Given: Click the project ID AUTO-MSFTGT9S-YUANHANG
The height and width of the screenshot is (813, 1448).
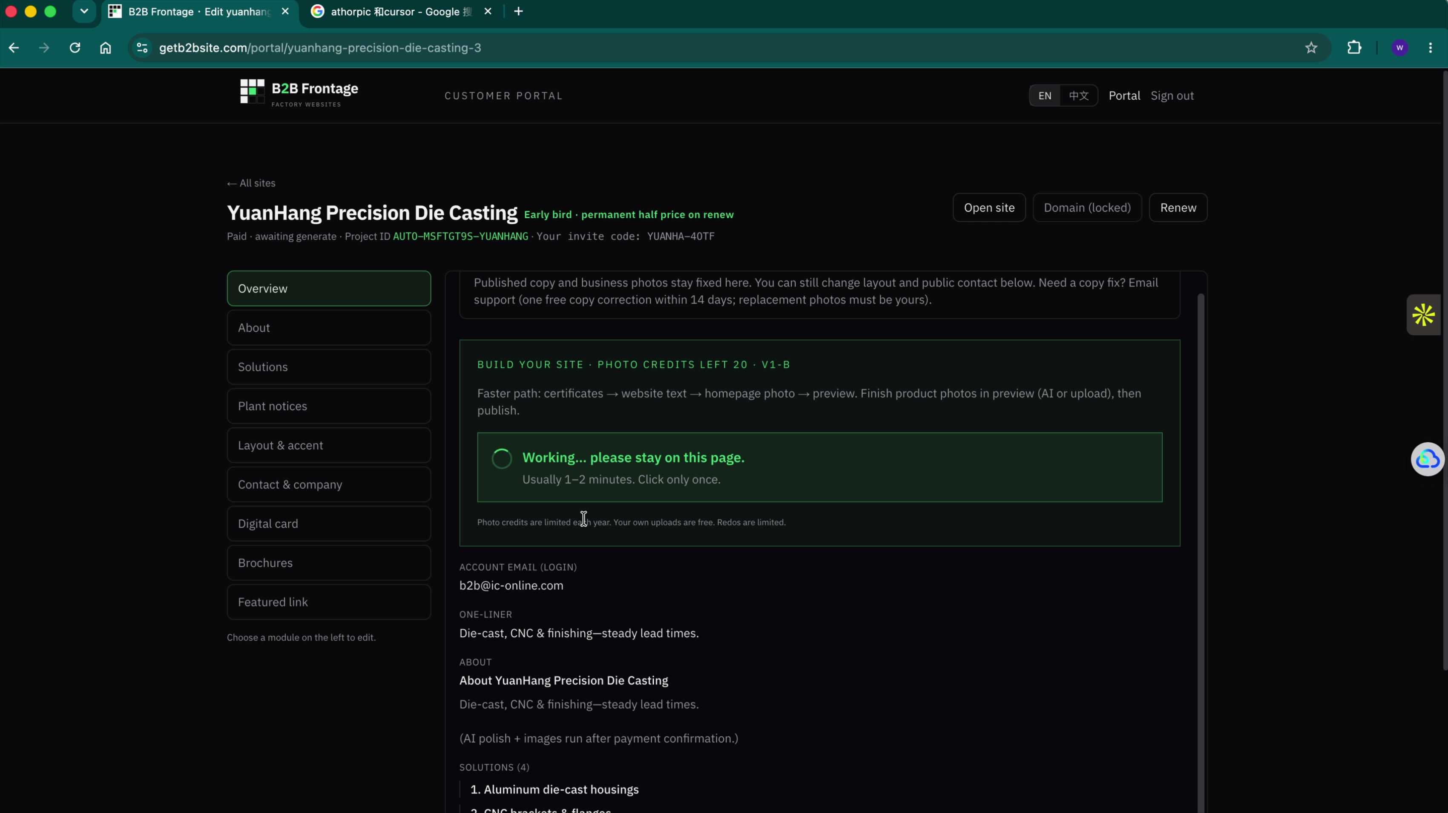Looking at the screenshot, I should [x=460, y=236].
